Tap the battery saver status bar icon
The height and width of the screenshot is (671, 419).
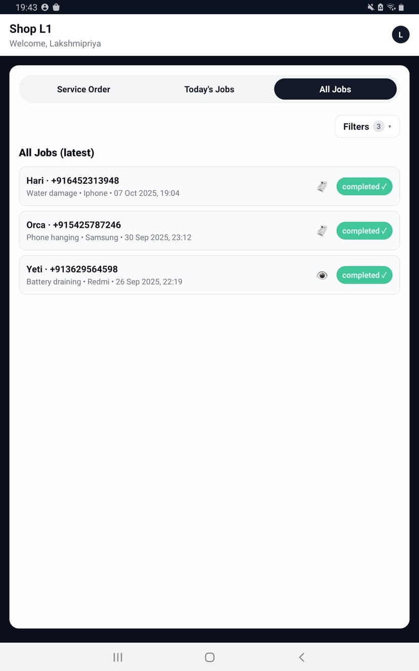pos(381,7)
